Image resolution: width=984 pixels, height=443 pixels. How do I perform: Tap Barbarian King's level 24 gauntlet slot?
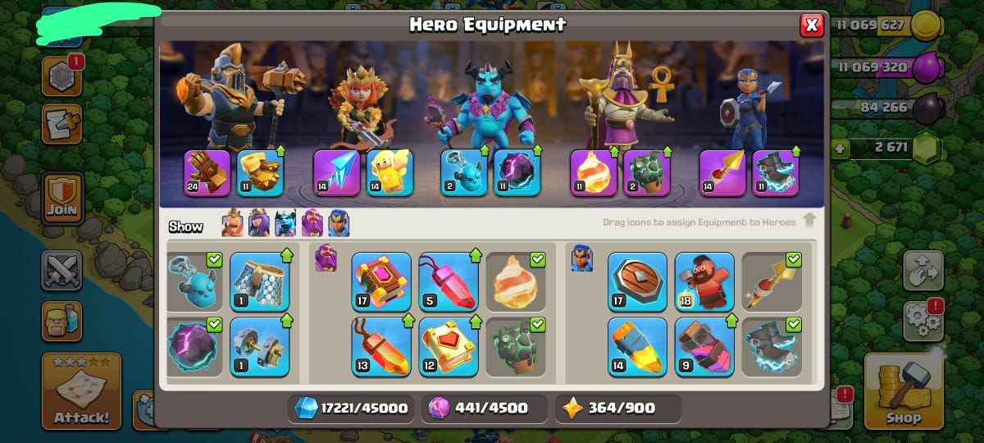(207, 172)
